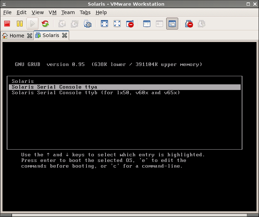Open the View menu
Viewport: 259px width, 217px height.
38,12
